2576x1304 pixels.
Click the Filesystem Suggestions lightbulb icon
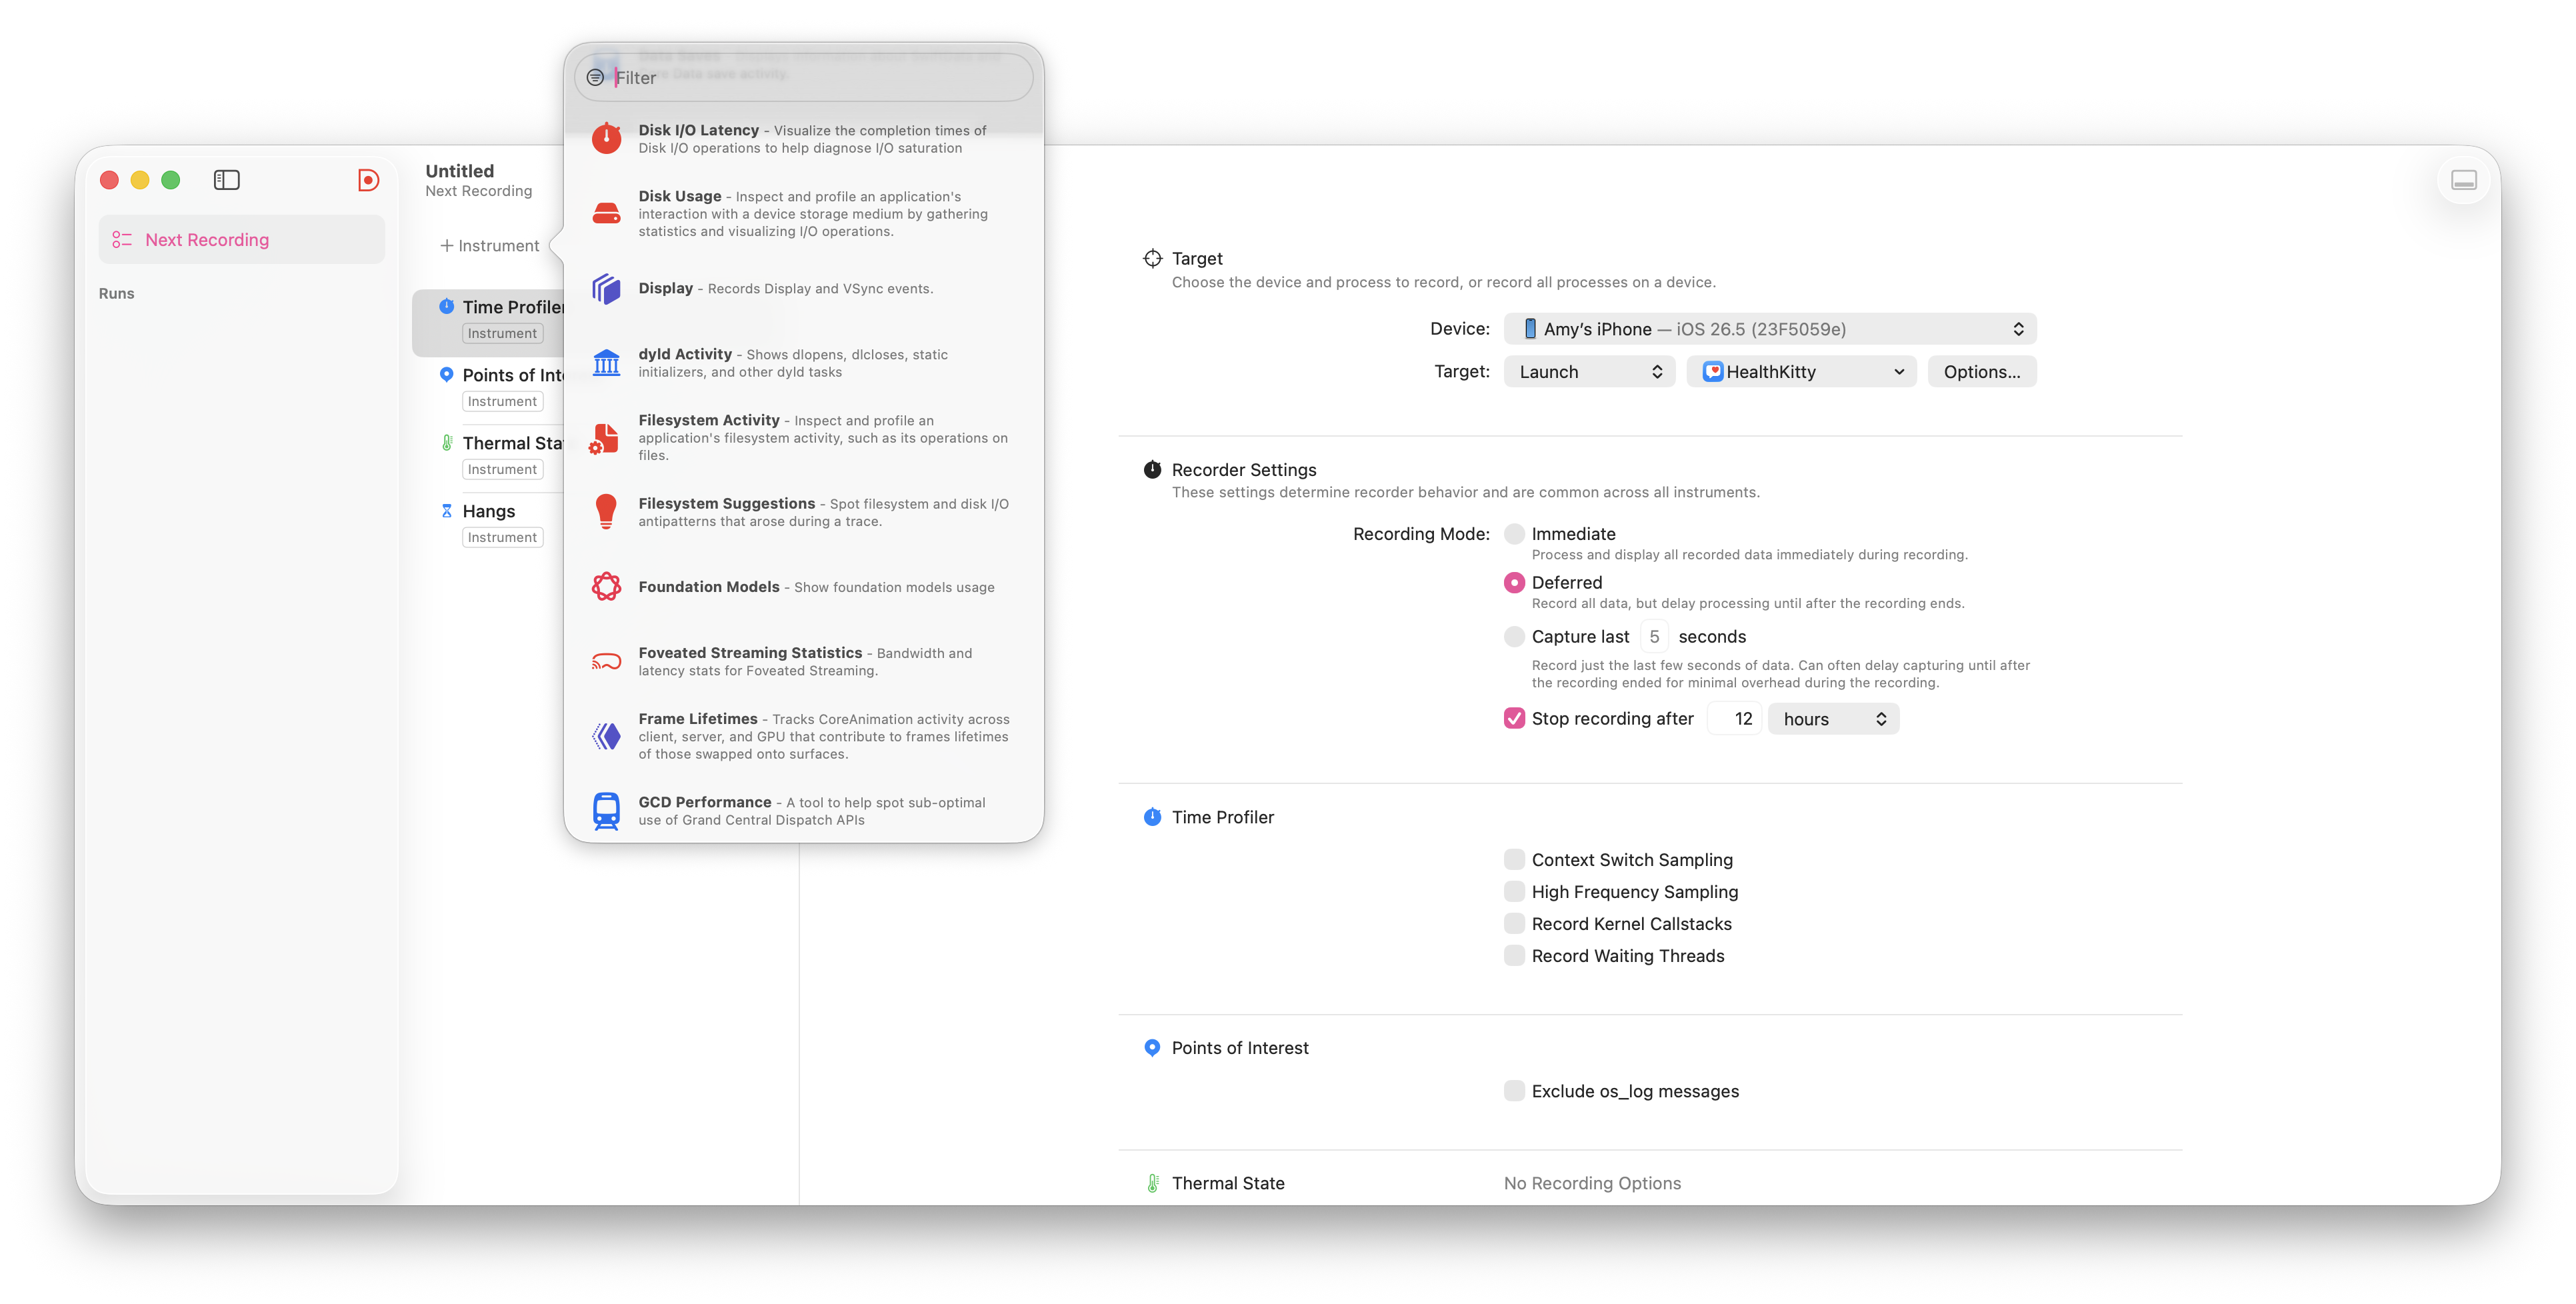click(x=606, y=511)
